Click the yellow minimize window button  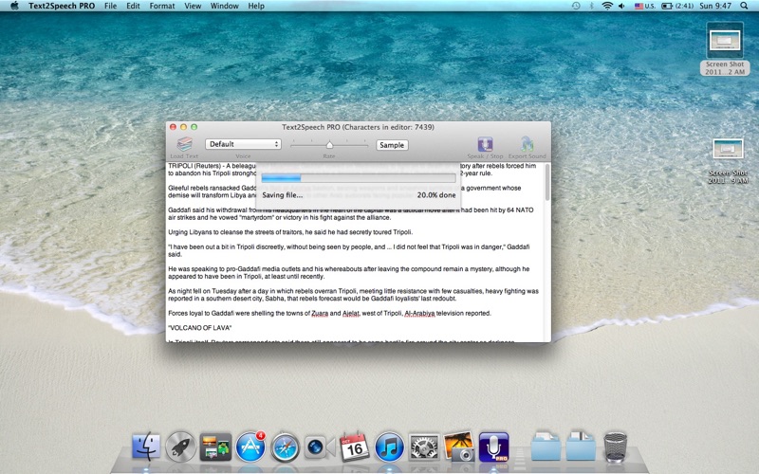(x=183, y=127)
